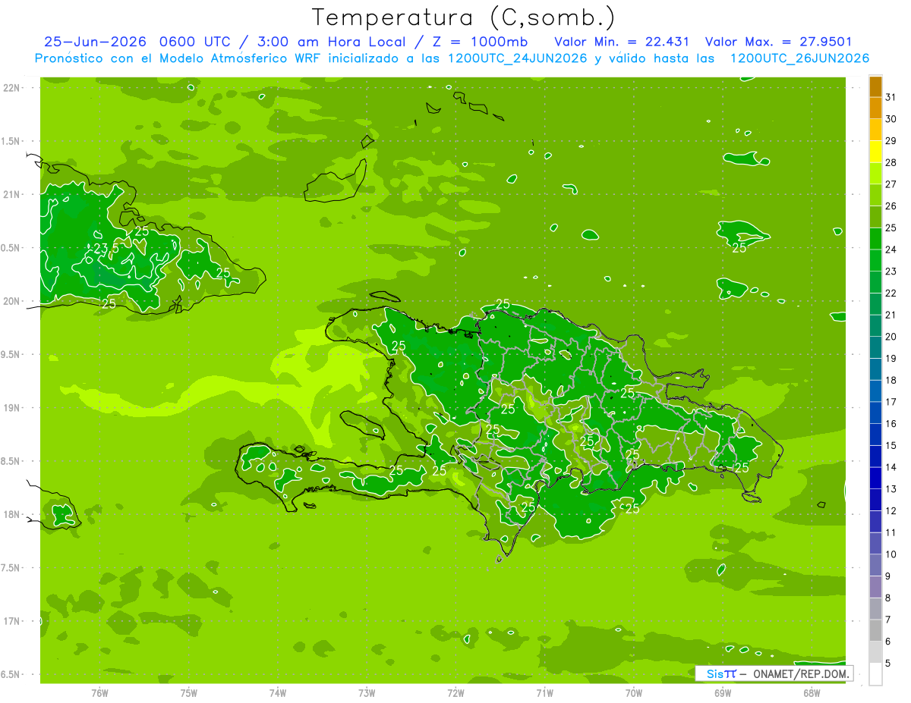Click the legend value '10'
This screenshot has width=911, height=703.
(x=891, y=554)
